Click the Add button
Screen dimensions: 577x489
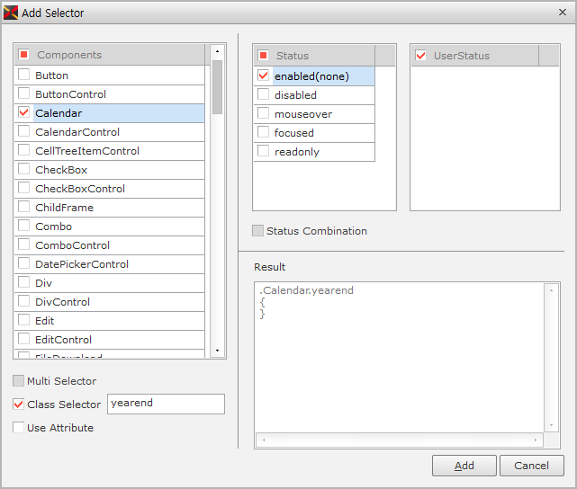click(464, 466)
